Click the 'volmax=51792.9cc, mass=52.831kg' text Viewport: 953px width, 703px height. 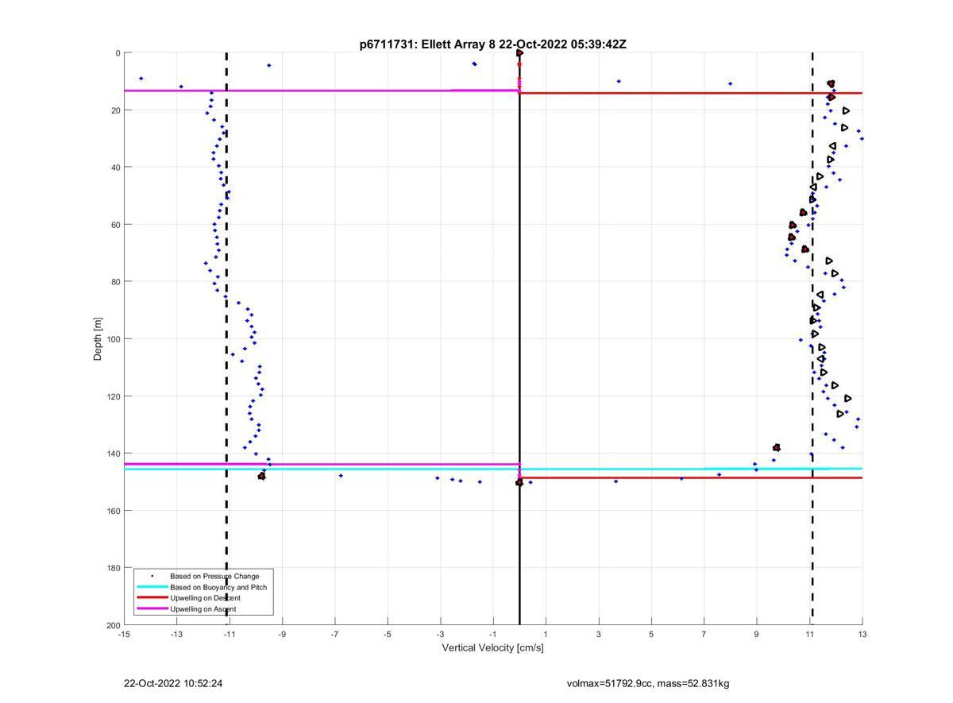click(648, 683)
